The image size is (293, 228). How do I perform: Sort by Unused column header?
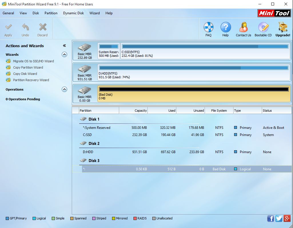191,111
